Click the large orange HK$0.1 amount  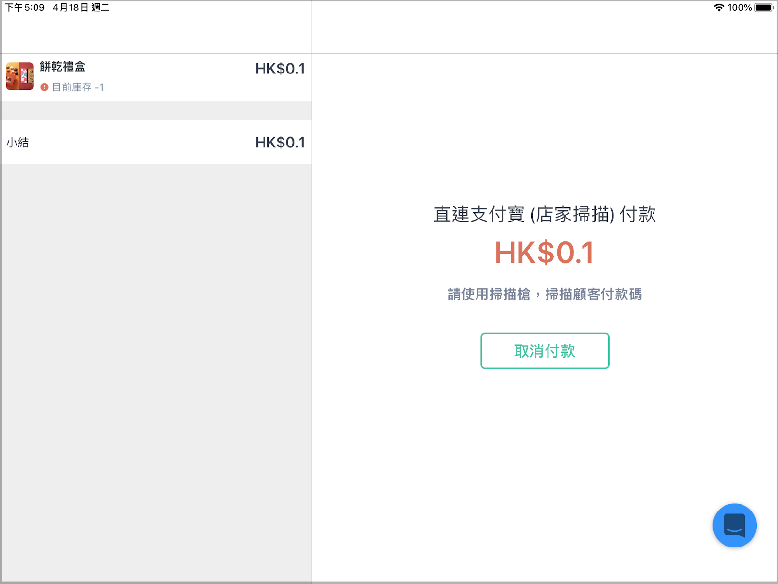click(545, 253)
